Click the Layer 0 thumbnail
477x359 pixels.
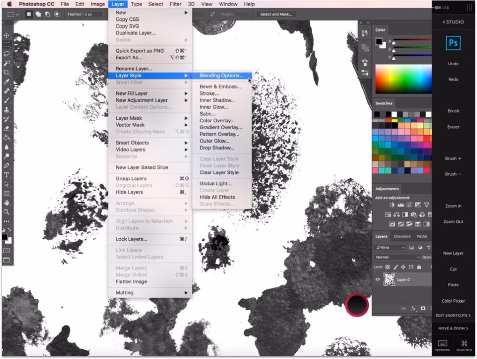coord(388,280)
